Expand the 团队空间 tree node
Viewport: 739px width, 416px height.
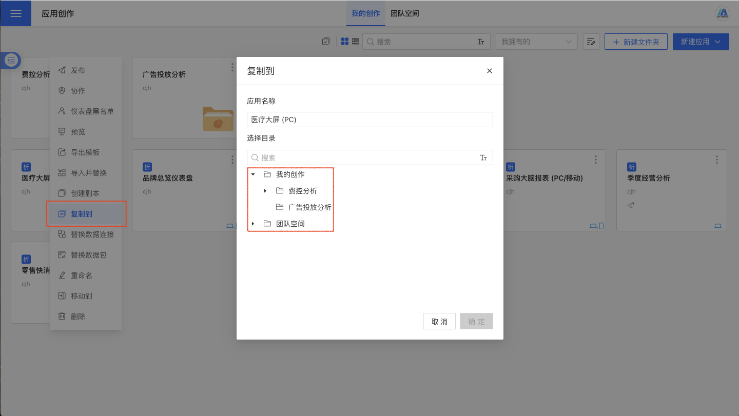point(253,224)
